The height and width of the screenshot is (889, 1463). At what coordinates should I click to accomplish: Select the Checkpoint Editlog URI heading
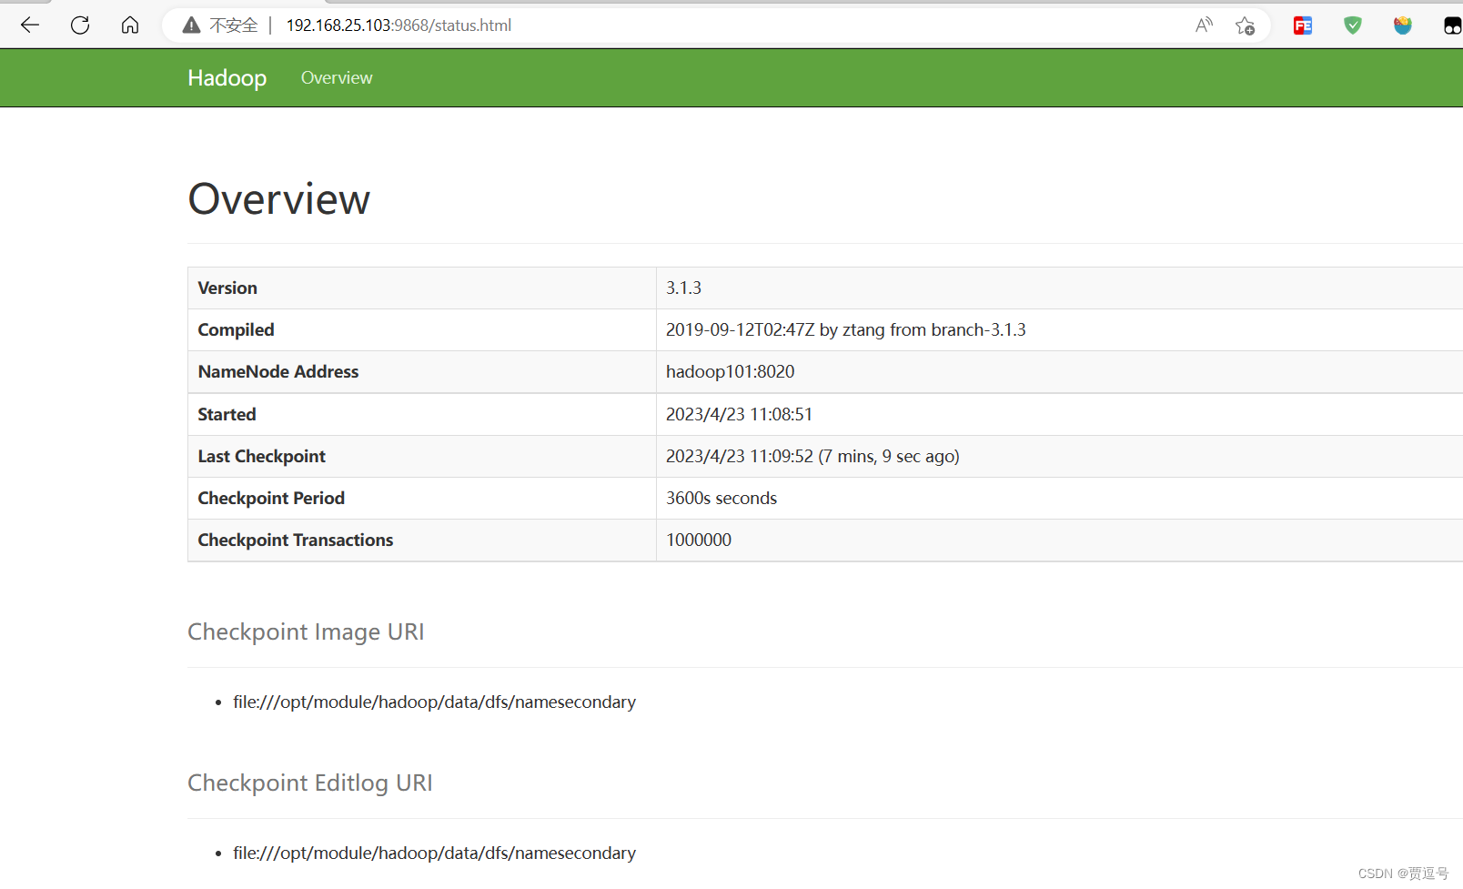[310, 783]
